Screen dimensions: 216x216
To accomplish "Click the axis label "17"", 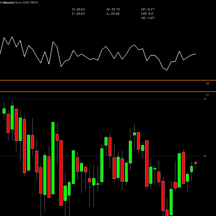I will [207, 95].
